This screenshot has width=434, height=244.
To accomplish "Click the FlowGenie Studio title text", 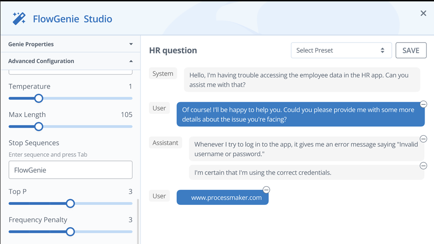I will pyautogui.click(x=72, y=19).
